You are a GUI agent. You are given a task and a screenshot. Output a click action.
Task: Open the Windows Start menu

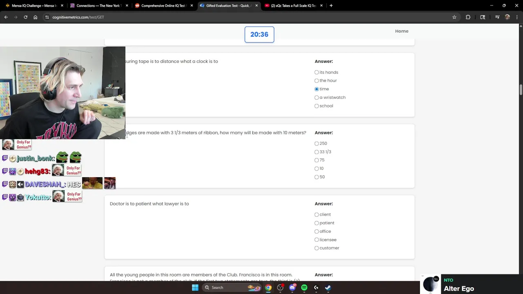195,287
